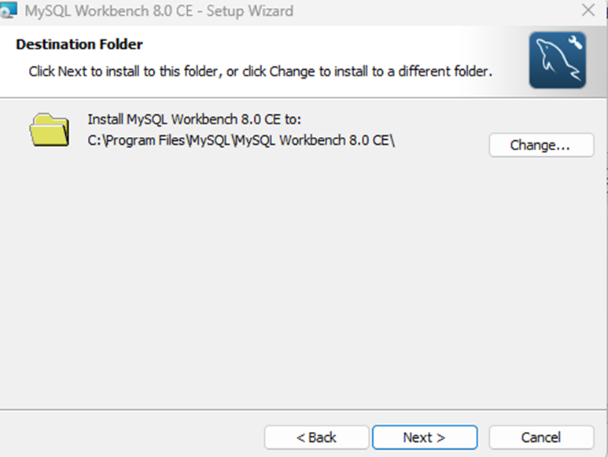Click the Destination Folder heading
Screen dimensions: 608x457
(79, 44)
